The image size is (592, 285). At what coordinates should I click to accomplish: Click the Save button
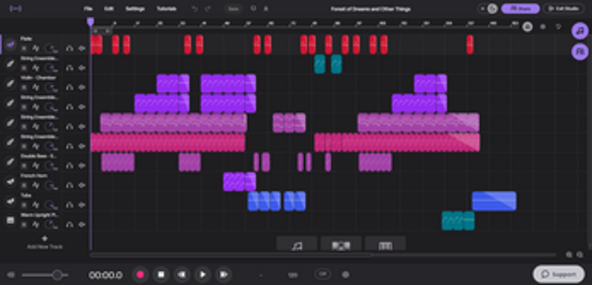pyautogui.click(x=233, y=9)
